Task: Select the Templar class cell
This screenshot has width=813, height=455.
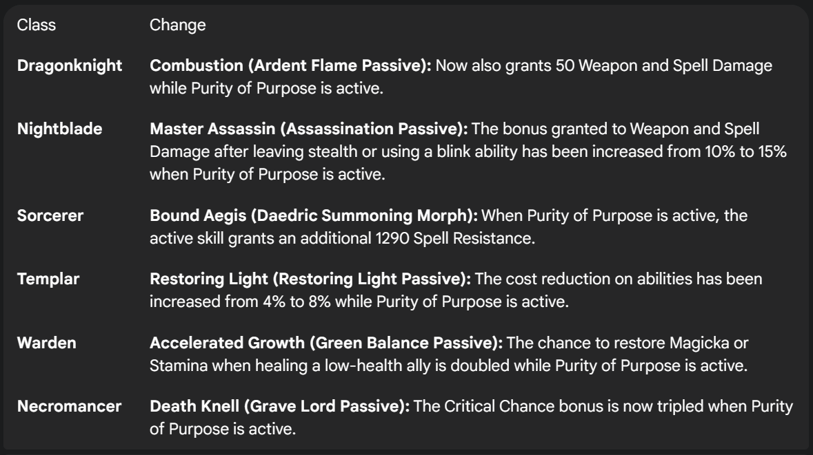Action: coord(48,279)
